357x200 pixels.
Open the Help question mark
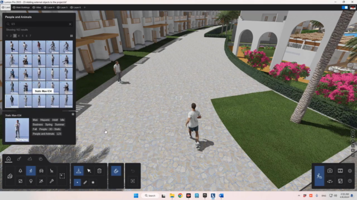coord(350,181)
